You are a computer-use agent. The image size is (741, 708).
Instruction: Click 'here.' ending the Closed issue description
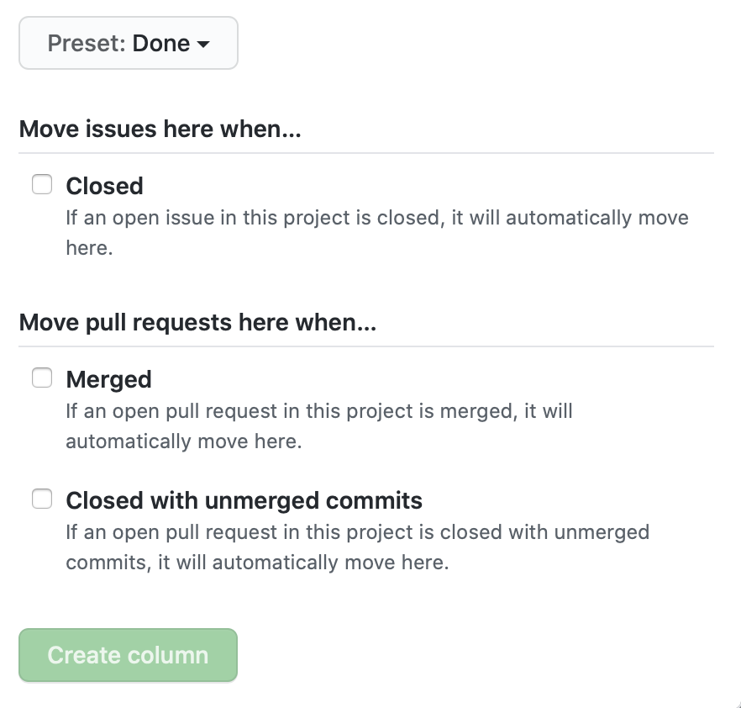pyautogui.click(x=89, y=248)
